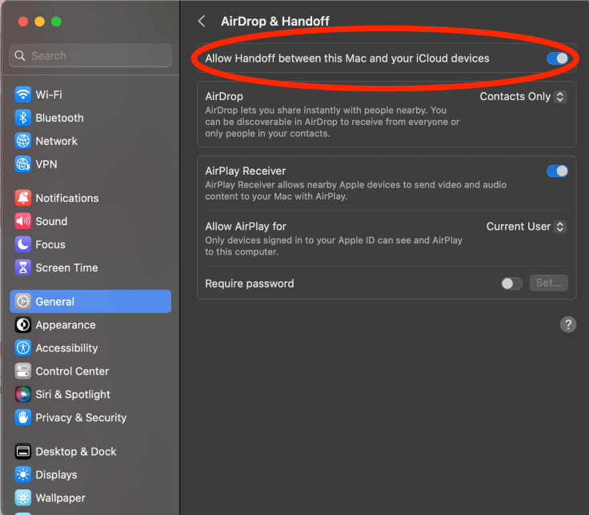The width and height of the screenshot is (589, 515).
Task: Open Allow AirPlay for Current User dropdown
Action: pyautogui.click(x=526, y=227)
